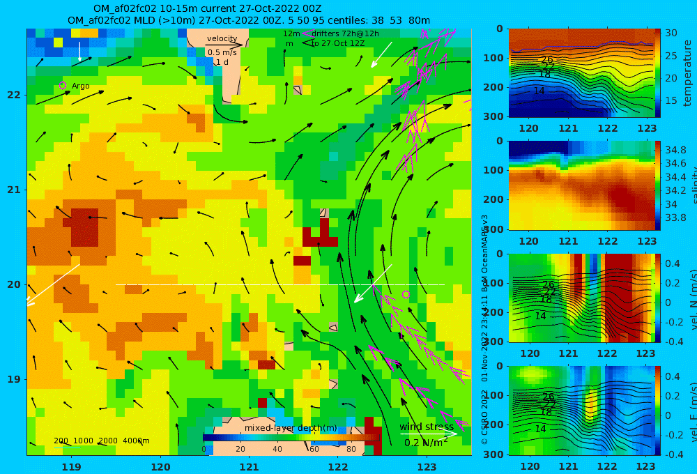Click latitude label 19 on main map
697x474 pixels.
[x=14, y=379]
